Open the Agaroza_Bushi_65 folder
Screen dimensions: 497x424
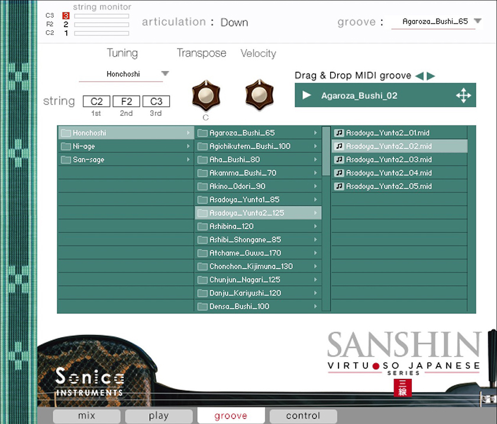[258, 133]
